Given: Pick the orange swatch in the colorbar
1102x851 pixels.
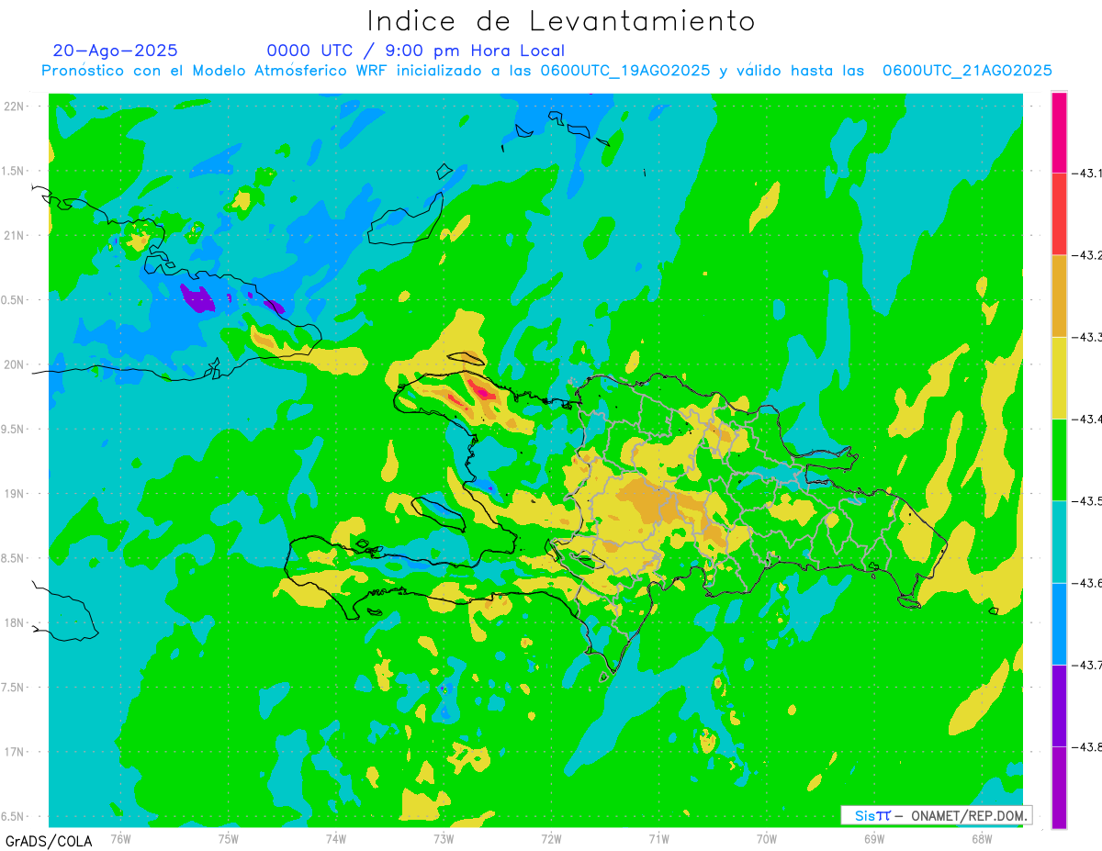Looking at the screenshot, I should point(1059,296).
